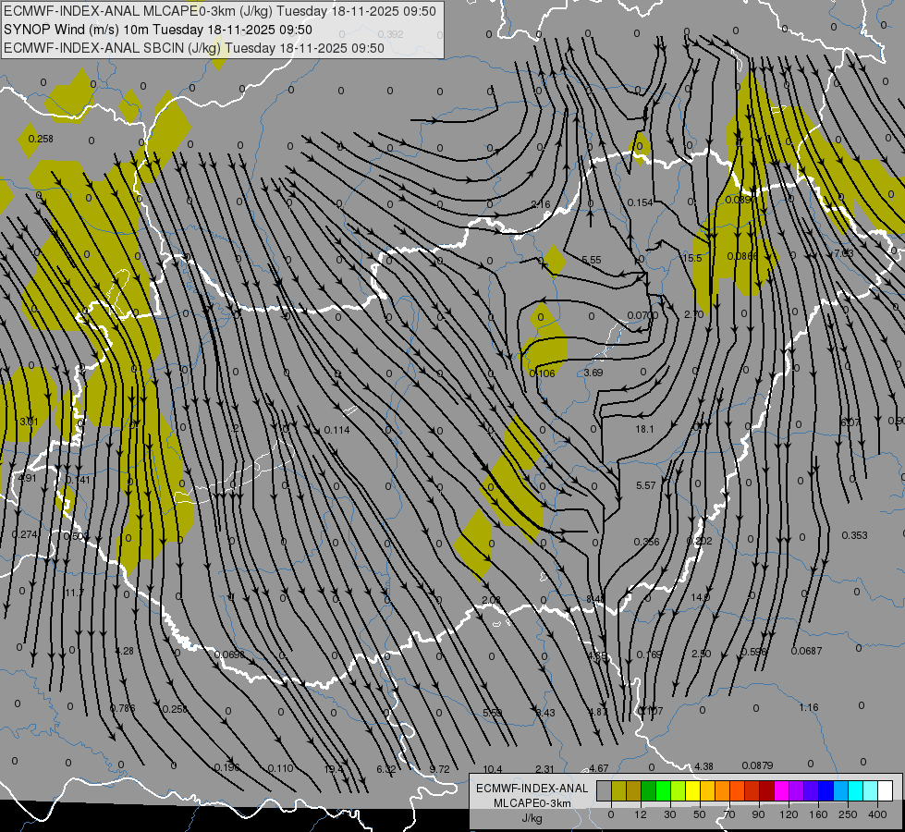Pick the bright green legend swatch
The height and width of the screenshot is (832, 905).
[663, 790]
